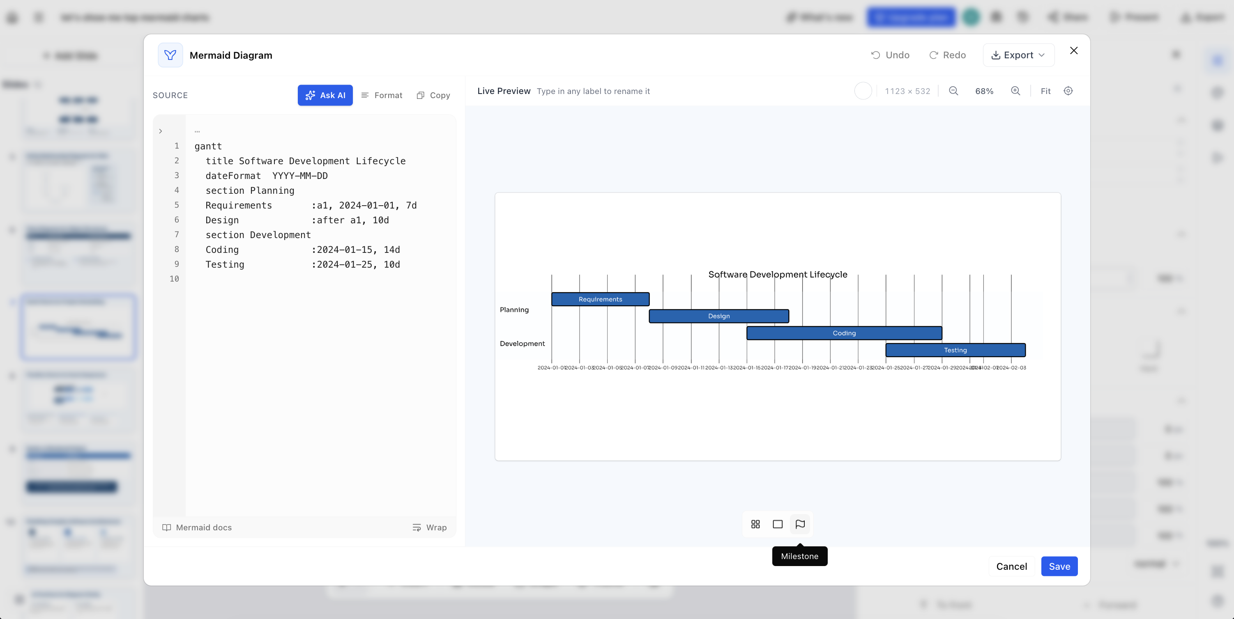Click the 'Testing :2024-01-25, 10d' code line
Screen dimensions: 1234x619
point(303,265)
